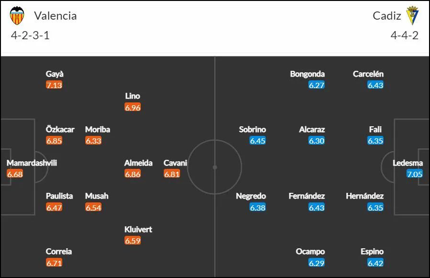The height and width of the screenshot is (278, 430).
Task: Select Bongonda's 6.27 rating badge
Action: pos(317,85)
